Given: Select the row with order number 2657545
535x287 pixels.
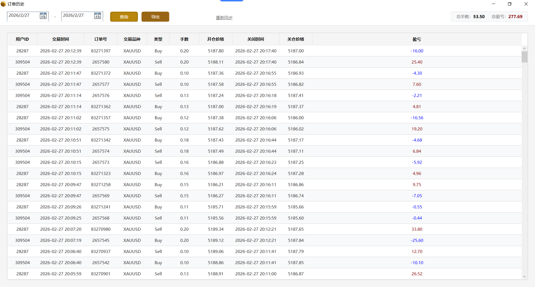Looking at the screenshot, I should [101, 240].
